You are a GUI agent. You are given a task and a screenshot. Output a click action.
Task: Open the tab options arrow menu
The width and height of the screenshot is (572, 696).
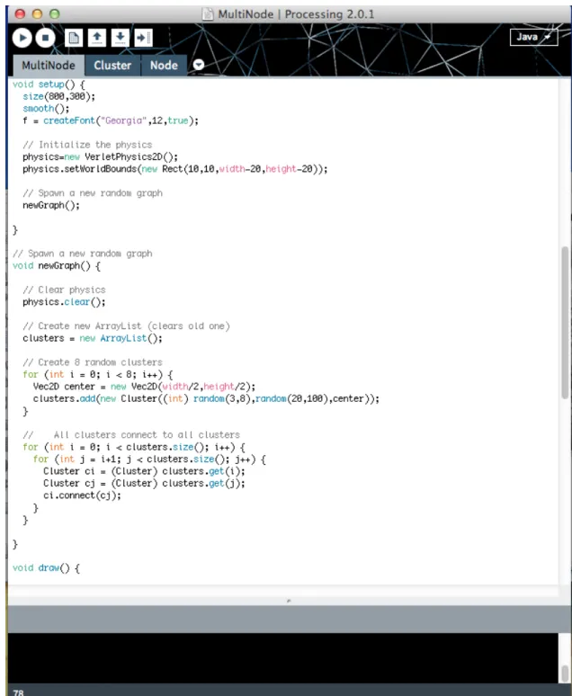tap(199, 65)
